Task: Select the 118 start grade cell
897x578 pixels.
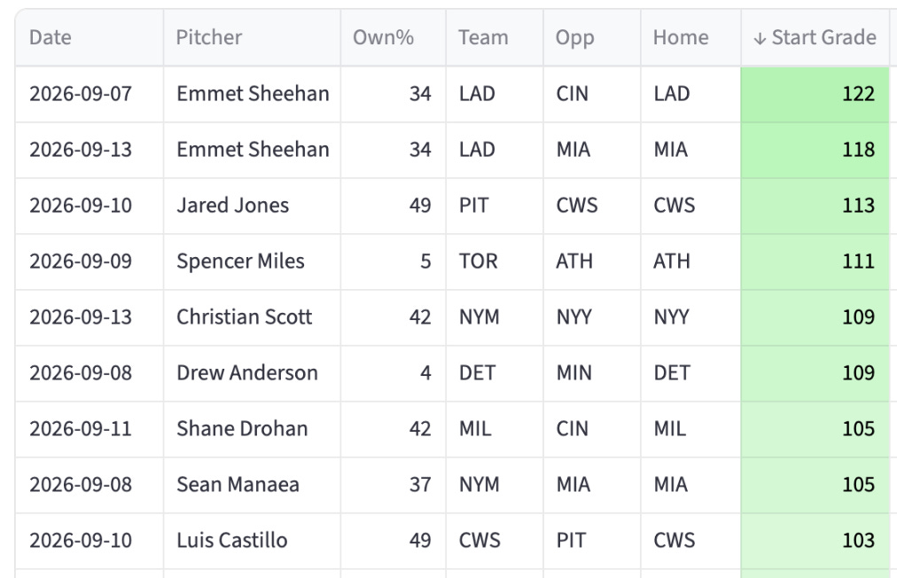Action: 815,150
